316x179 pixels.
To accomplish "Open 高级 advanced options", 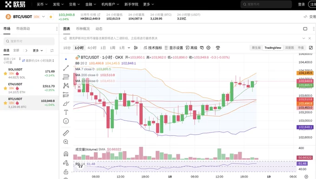I will (191, 48).
